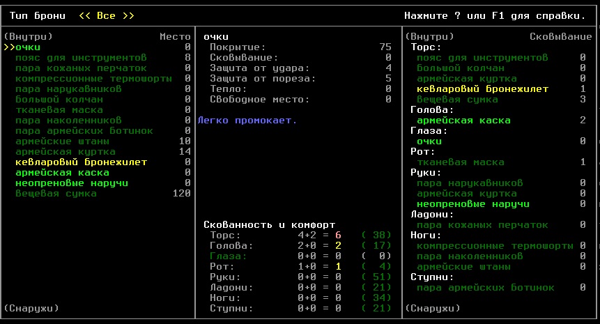The height and width of the screenshot is (324, 600).
Task: Click the << arrow beside Все filter
Action: [x=84, y=16]
